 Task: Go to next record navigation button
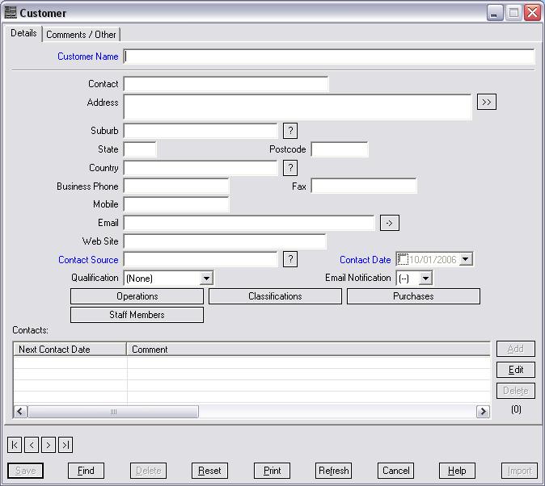click(49, 445)
